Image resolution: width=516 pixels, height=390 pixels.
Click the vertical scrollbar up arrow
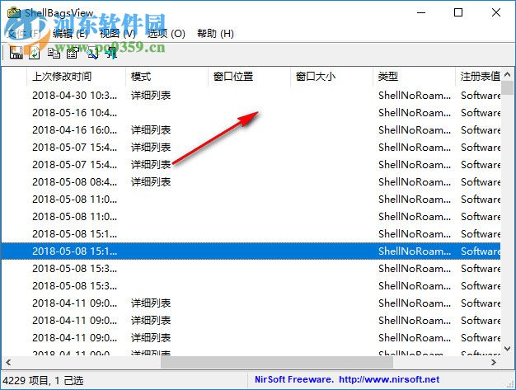tap(507, 75)
